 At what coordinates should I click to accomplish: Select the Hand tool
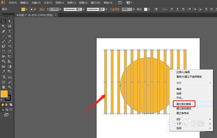tap(4, 87)
